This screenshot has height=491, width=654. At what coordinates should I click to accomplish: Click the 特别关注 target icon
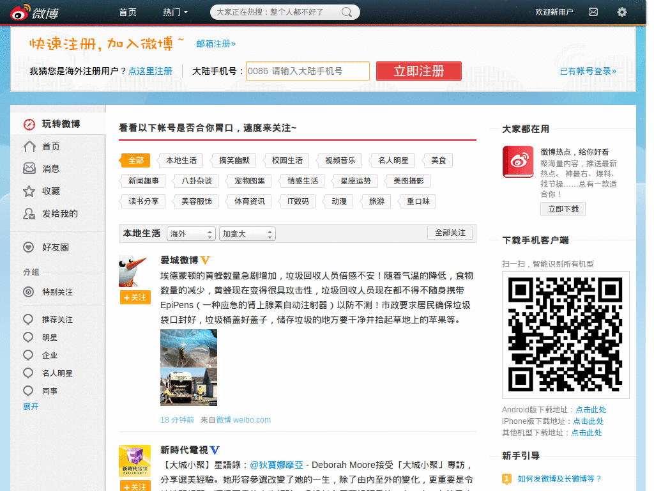click(x=28, y=292)
